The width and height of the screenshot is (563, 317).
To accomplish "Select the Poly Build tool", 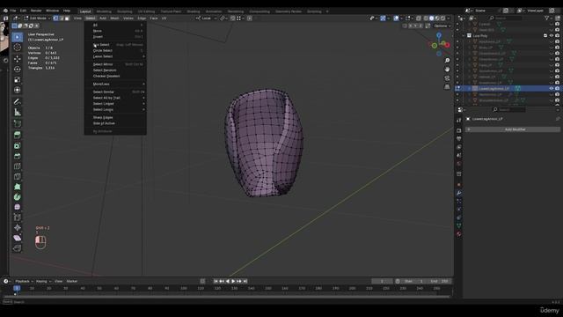I will [x=18, y=187].
